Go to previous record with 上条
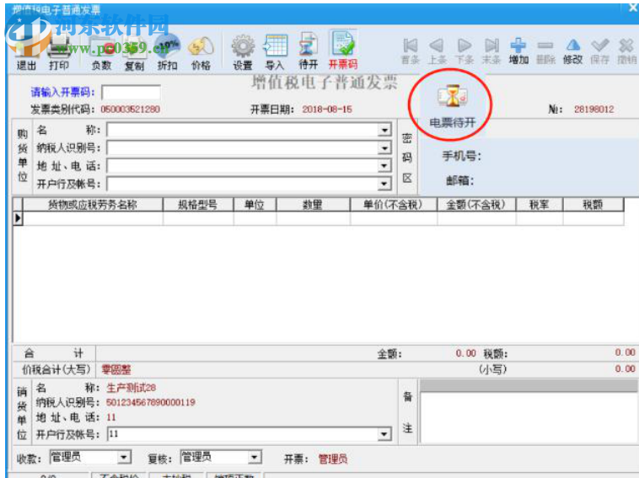Image resolution: width=639 pixels, height=478 pixels. click(x=437, y=51)
